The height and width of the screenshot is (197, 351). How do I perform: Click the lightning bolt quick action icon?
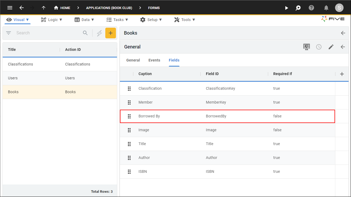click(x=99, y=33)
